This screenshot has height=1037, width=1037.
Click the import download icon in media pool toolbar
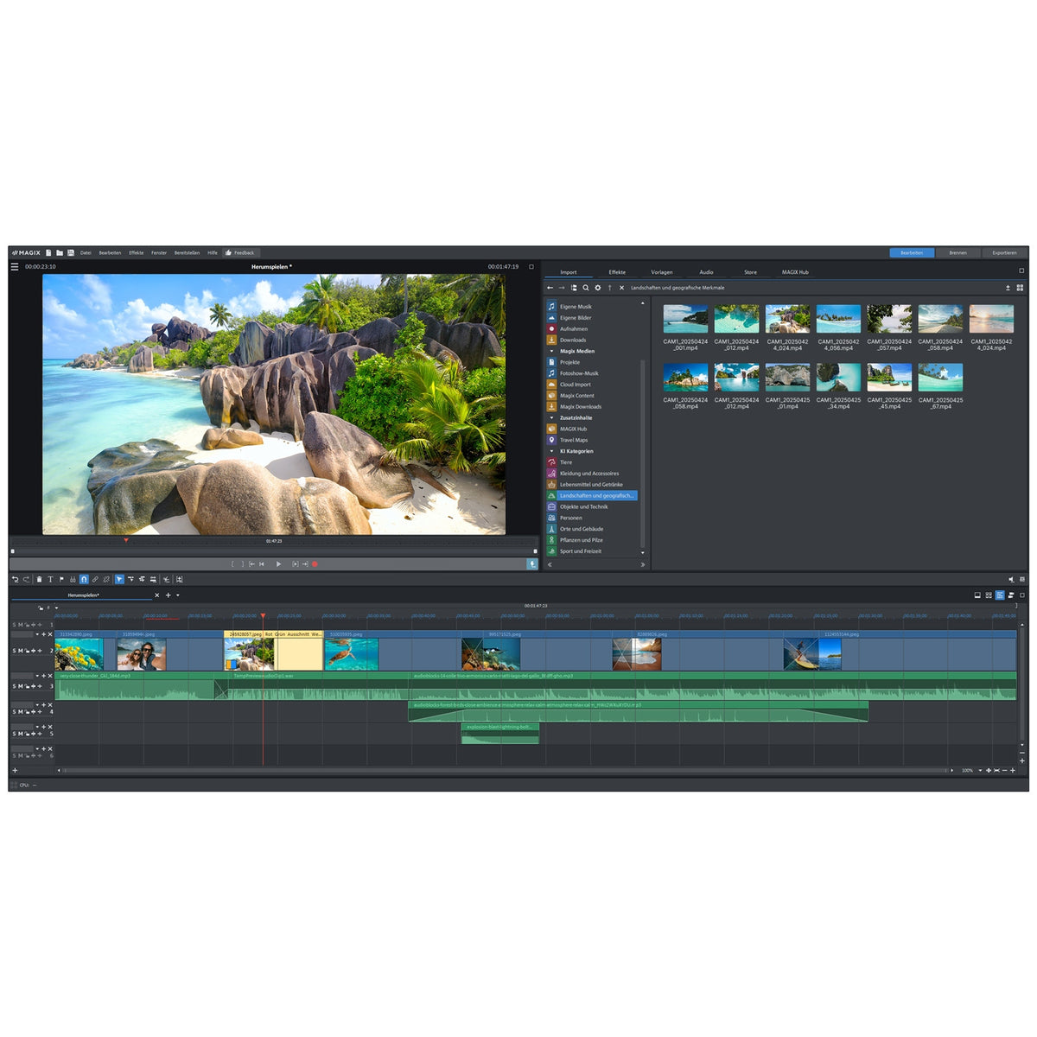pos(1008,288)
